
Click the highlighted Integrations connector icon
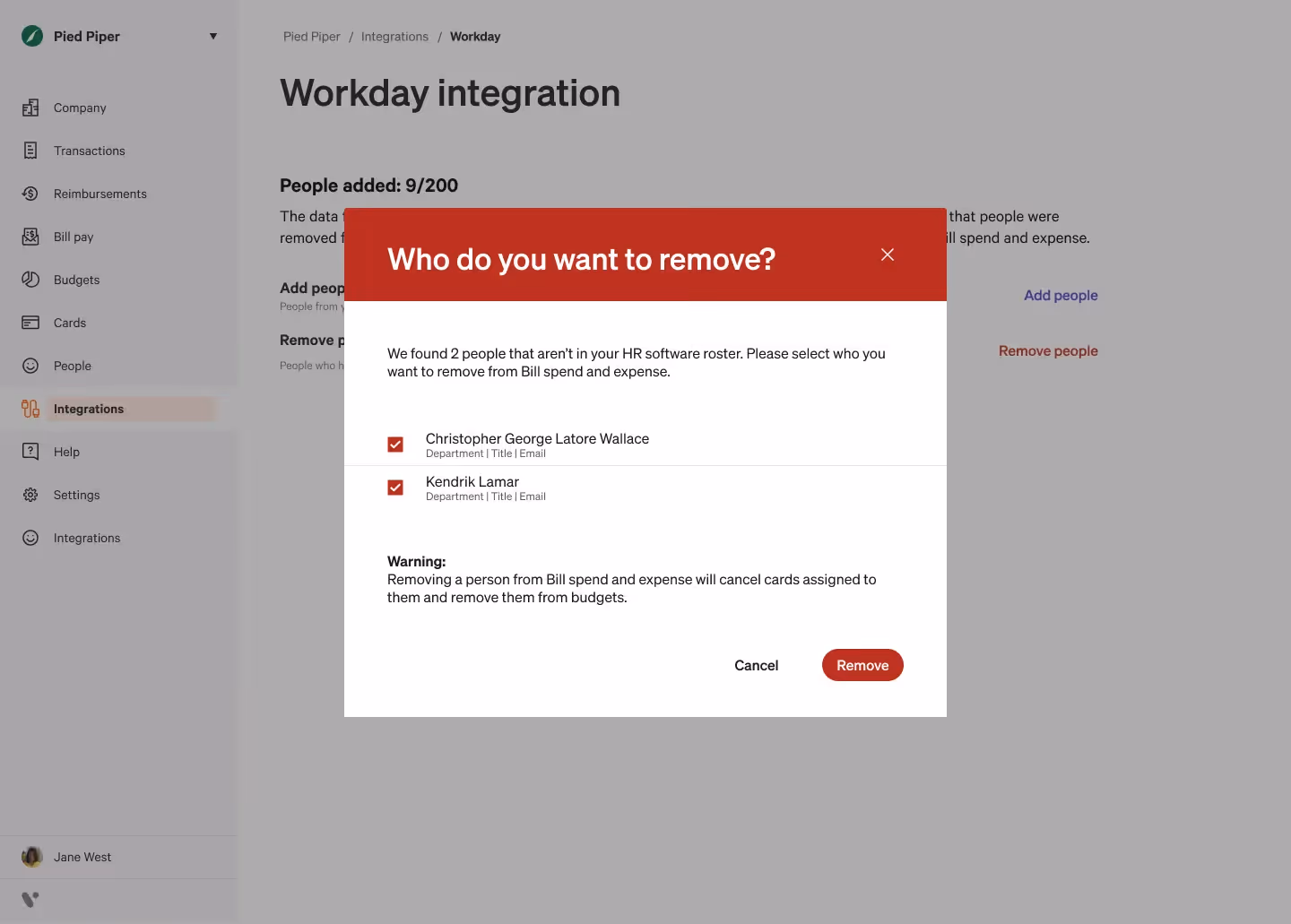coord(30,409)
